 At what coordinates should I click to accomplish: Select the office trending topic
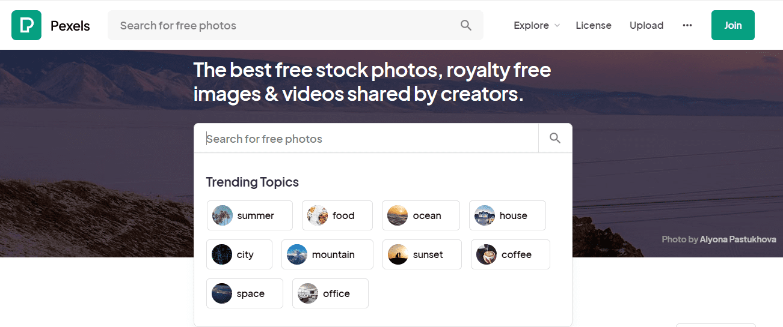point(330,293)
